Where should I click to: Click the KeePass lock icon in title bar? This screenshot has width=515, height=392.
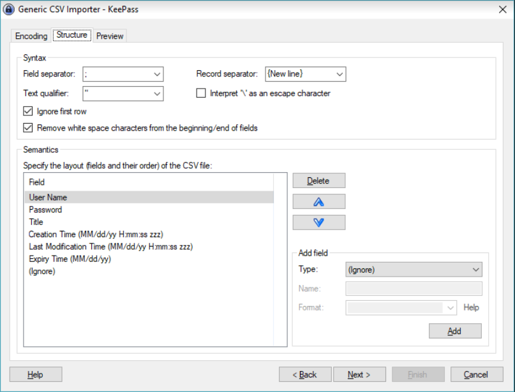[x=8, y=9]
